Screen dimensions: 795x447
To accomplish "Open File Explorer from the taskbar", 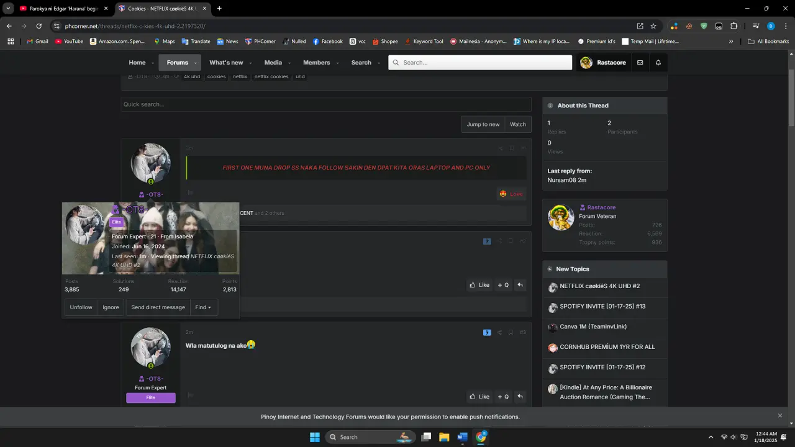I will [x=444, y=437].
